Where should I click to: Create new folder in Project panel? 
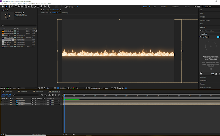[x=4, y=88]
